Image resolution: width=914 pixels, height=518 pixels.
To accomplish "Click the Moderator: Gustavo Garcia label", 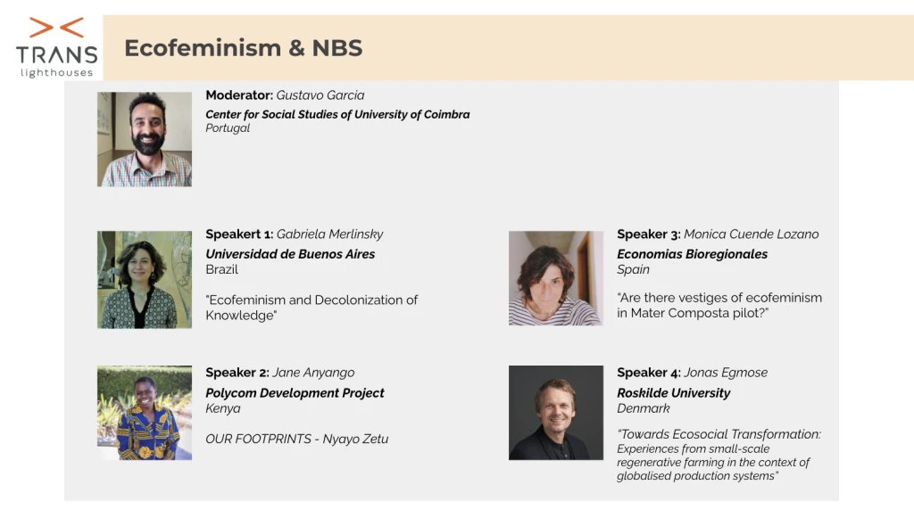I will 285,95.
